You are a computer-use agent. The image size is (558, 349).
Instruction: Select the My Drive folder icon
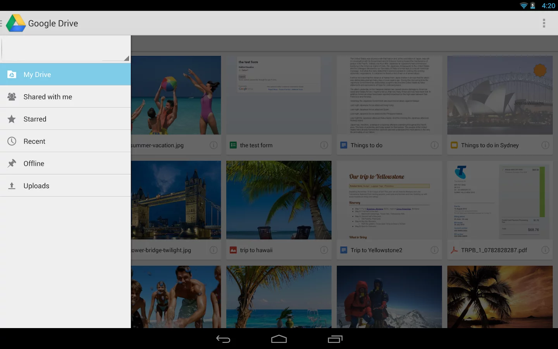pos(12,74)
